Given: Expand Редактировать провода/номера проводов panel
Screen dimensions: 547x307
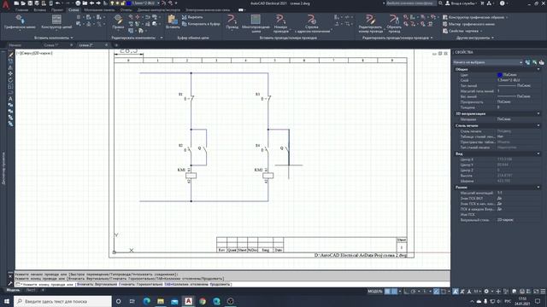Looking at the screenshot, I should coord(397,38).
